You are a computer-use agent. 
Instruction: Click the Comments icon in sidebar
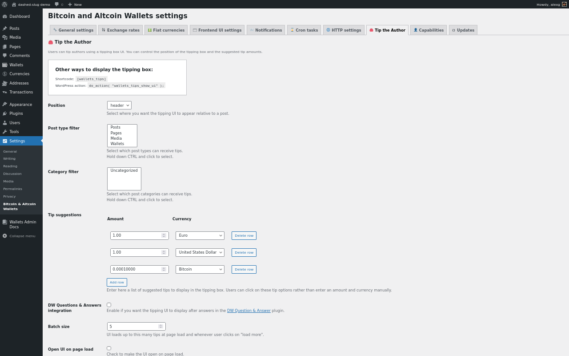point(5,56)
